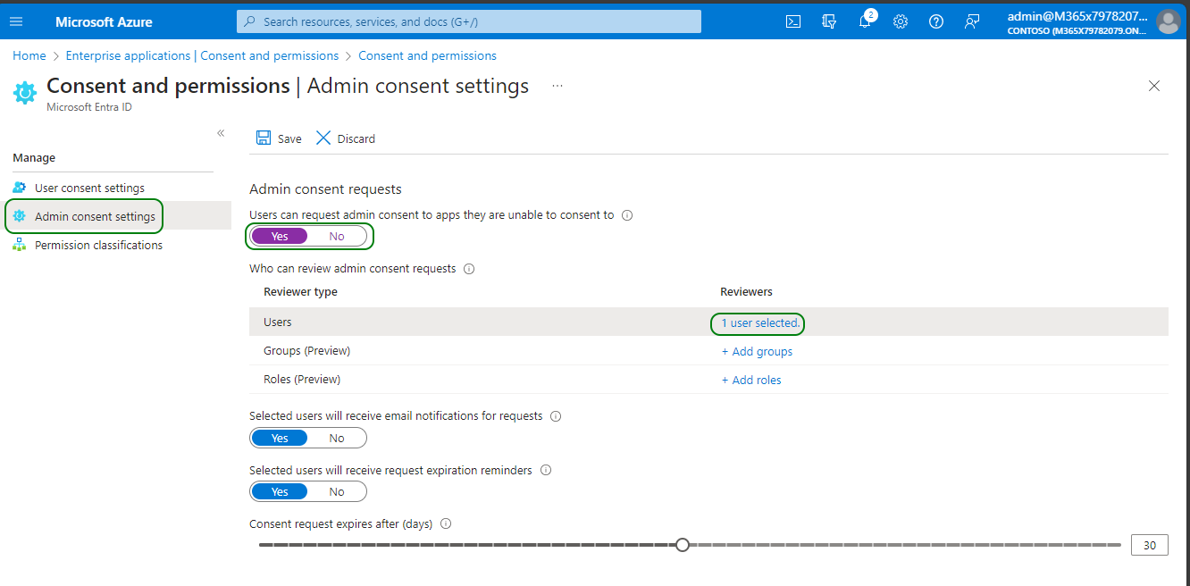Select the Groups (Preview) row
This screenshot has width=1190, height=586.
click(708, 351)
